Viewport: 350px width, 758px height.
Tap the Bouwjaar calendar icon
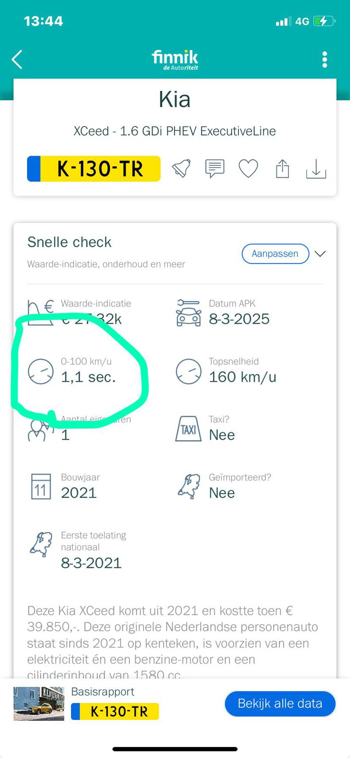(41, 487)
